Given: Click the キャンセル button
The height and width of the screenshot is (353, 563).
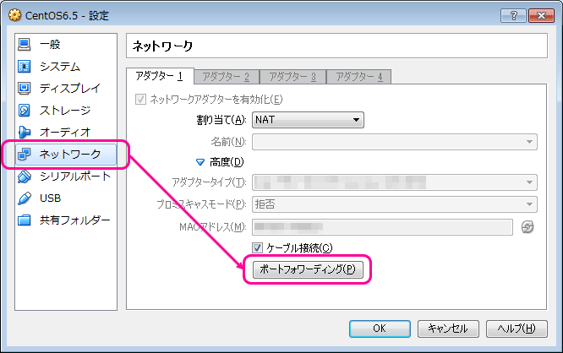Looking at the screenshot, I should coord(448,329).
